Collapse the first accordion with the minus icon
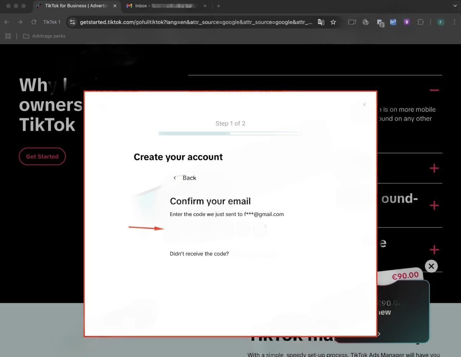Viewport: 461px width, 357px height. click(x=434, y=90)
